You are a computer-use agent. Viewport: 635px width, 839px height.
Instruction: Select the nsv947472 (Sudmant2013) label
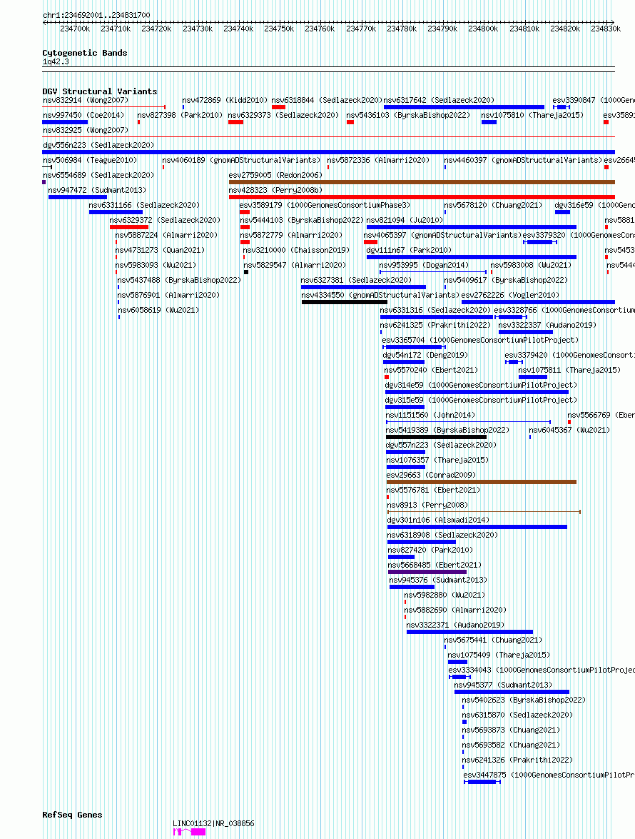coord(97,190)
